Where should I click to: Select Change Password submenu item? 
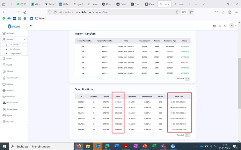(x=16, y=53)
